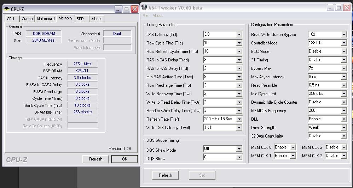Expand the Bypass Max dropdown
The image size is (353, 188).
[x=344, y=68]
